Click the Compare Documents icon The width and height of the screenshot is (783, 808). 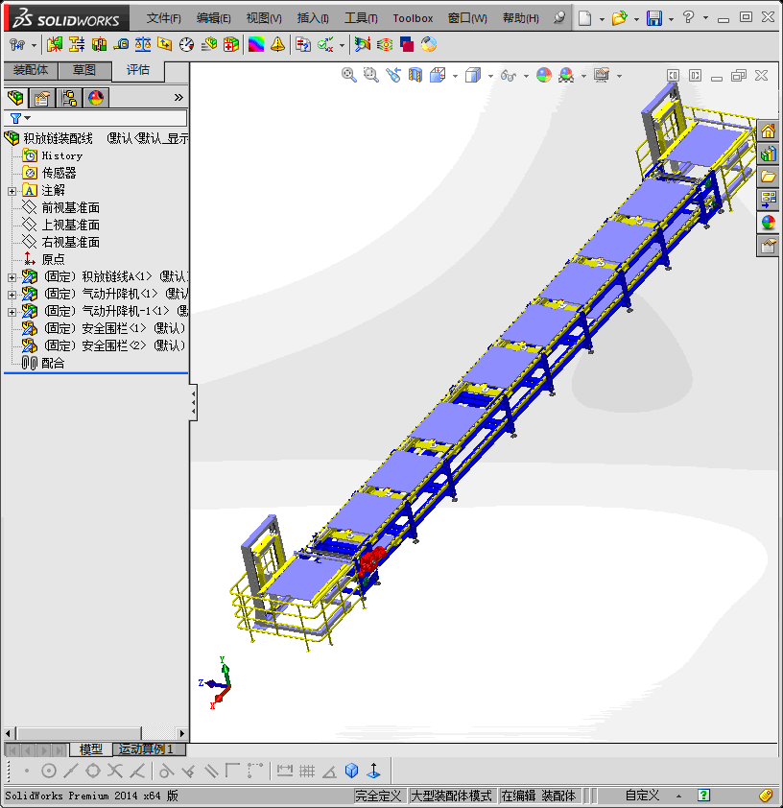pyautogui.click(x=303, y=45)
